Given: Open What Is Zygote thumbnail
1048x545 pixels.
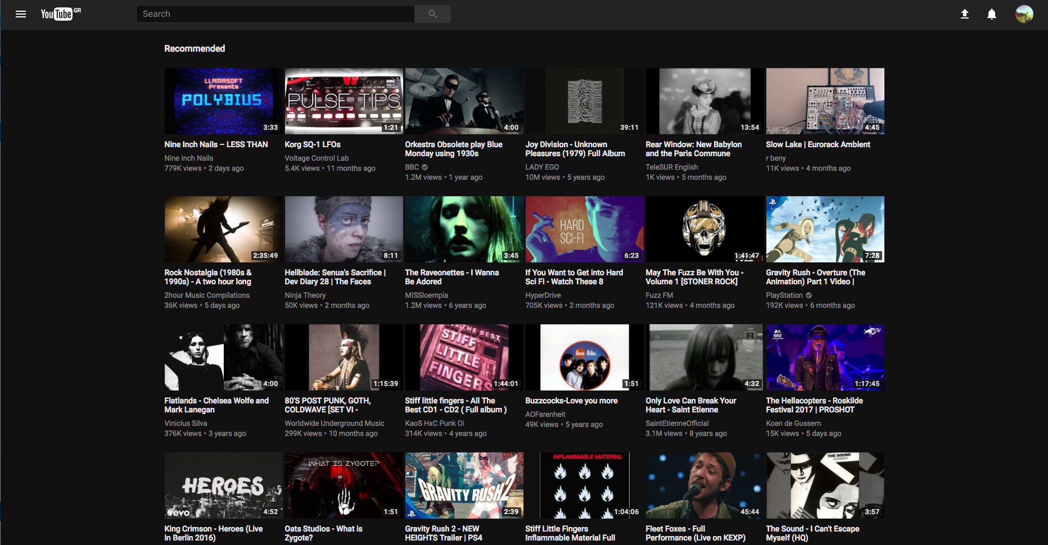Looking at the screenshot, I should (344, 485).
